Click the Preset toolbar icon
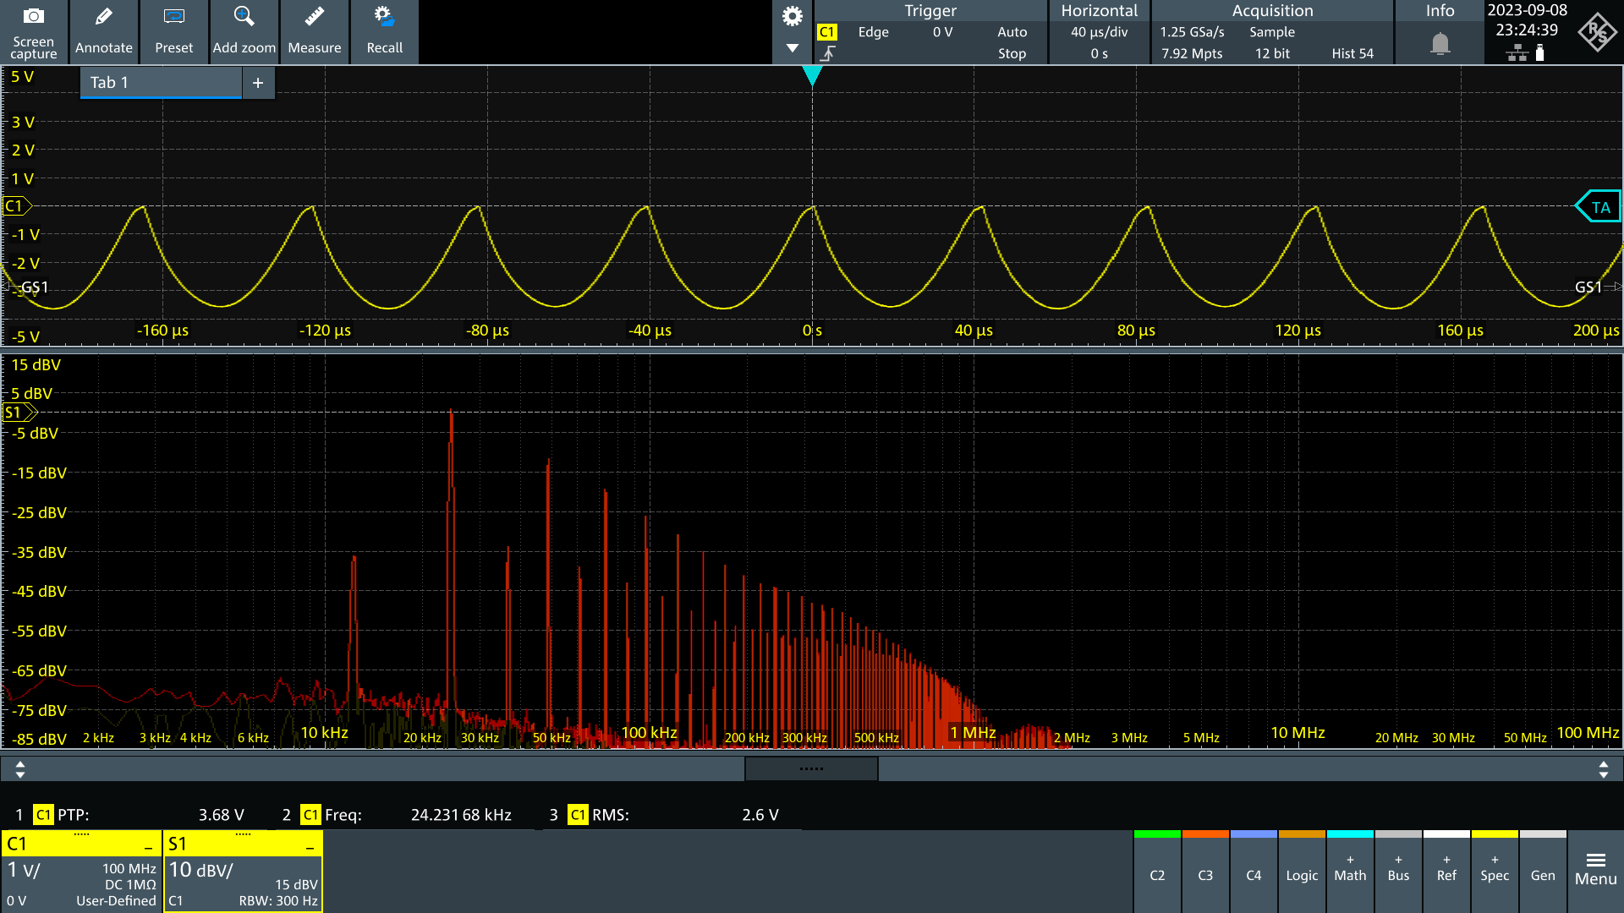 point(174,32)
